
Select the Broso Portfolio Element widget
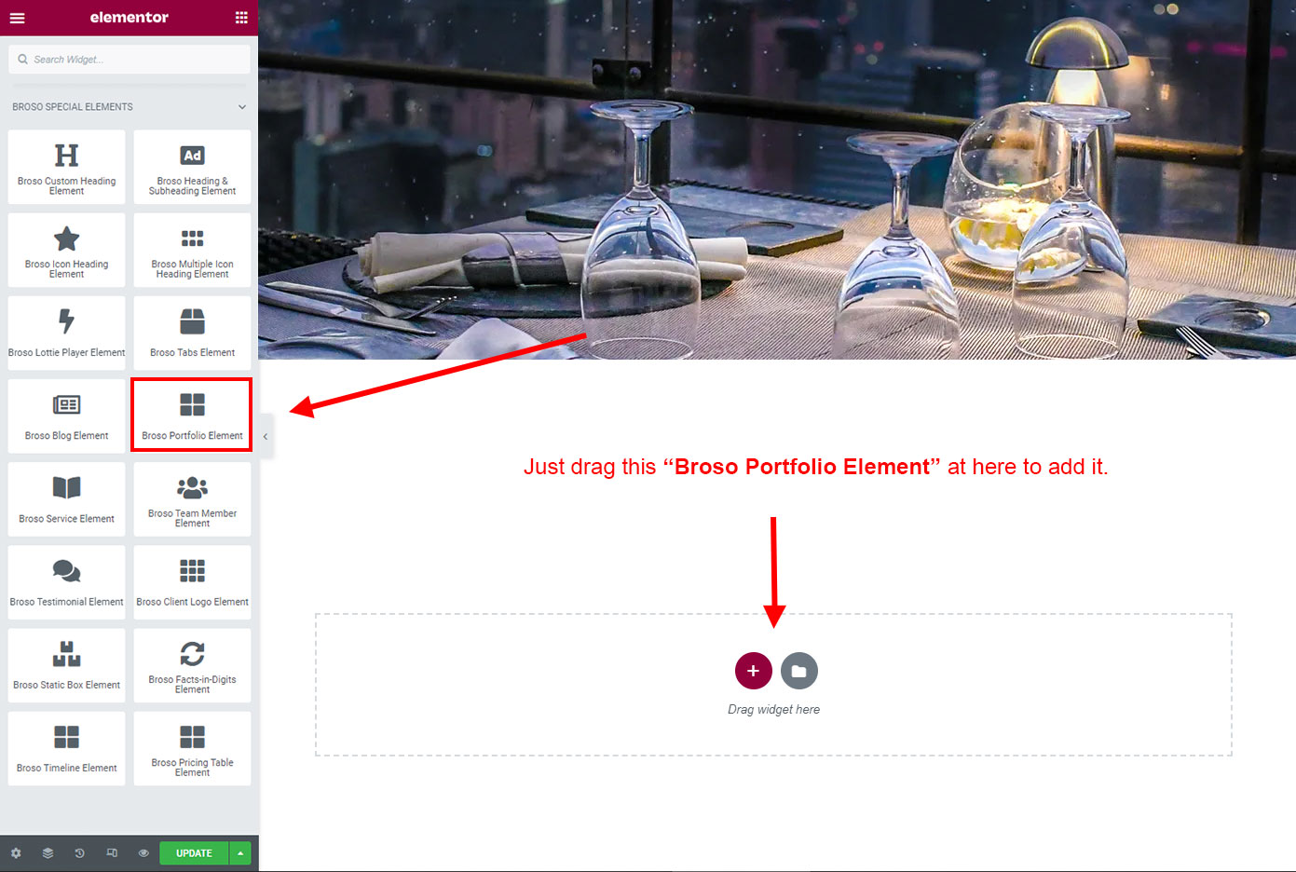click(192, 416)
